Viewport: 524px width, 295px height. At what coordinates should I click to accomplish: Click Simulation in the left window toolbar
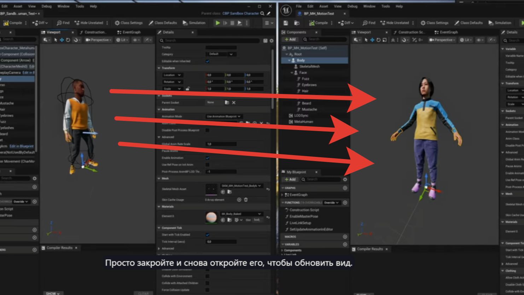pyautogui.click(x=194, y=23)
